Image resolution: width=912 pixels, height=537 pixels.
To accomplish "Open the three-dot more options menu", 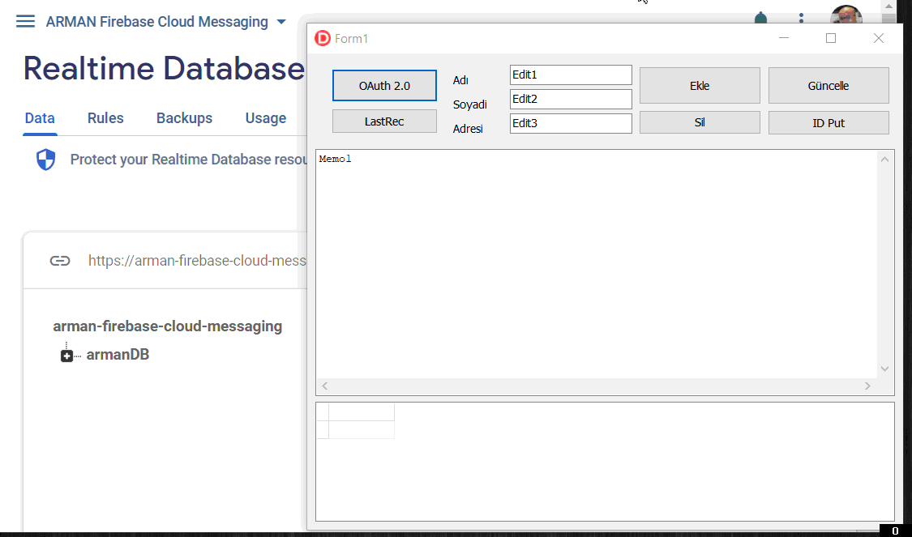I will [x=801, y=18].
